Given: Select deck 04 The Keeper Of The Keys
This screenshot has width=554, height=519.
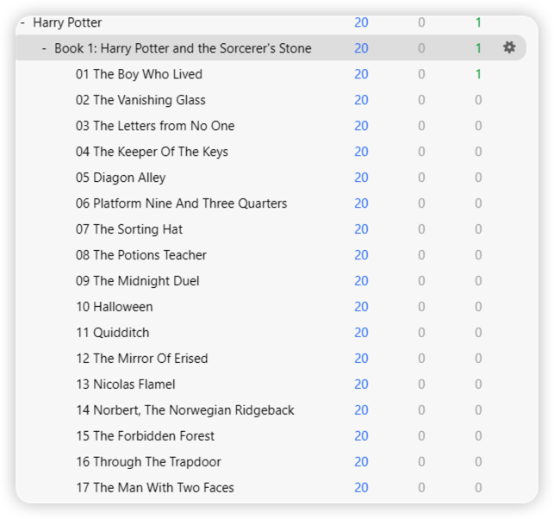Looking at the screenshot, I should click(x=152, y=152).
